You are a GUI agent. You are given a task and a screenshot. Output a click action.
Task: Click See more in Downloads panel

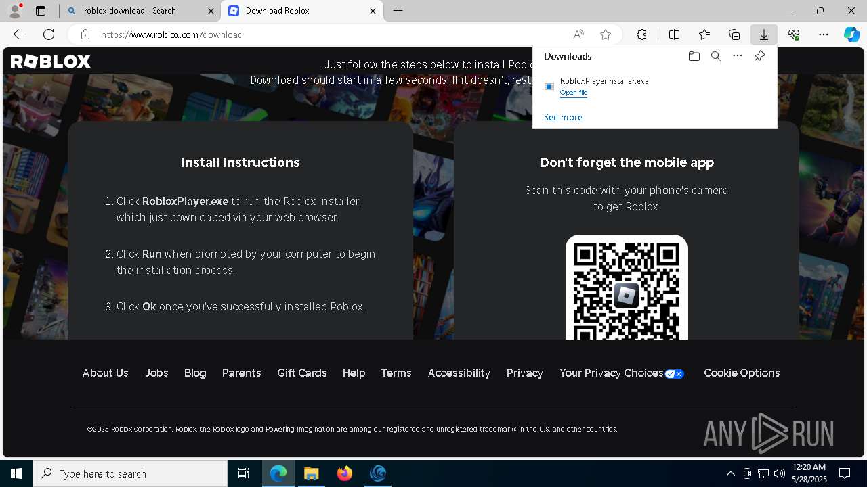click(563, 117)
